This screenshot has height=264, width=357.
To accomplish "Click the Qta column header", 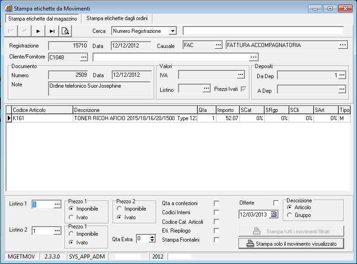I will pyautogui.click(x=206, y=110).
